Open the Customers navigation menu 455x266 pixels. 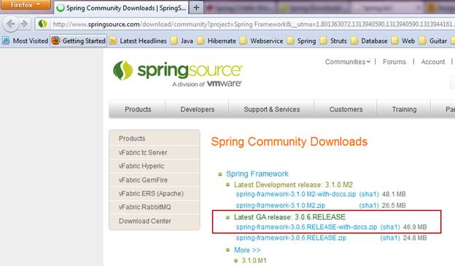coord(346,109)
